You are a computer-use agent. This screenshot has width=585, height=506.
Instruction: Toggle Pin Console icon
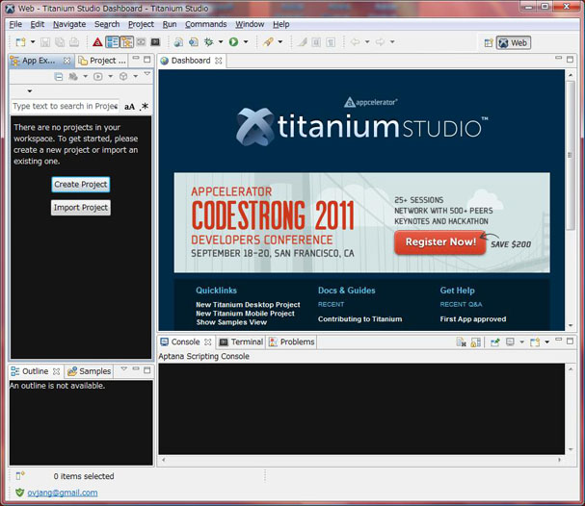(495, 342)
